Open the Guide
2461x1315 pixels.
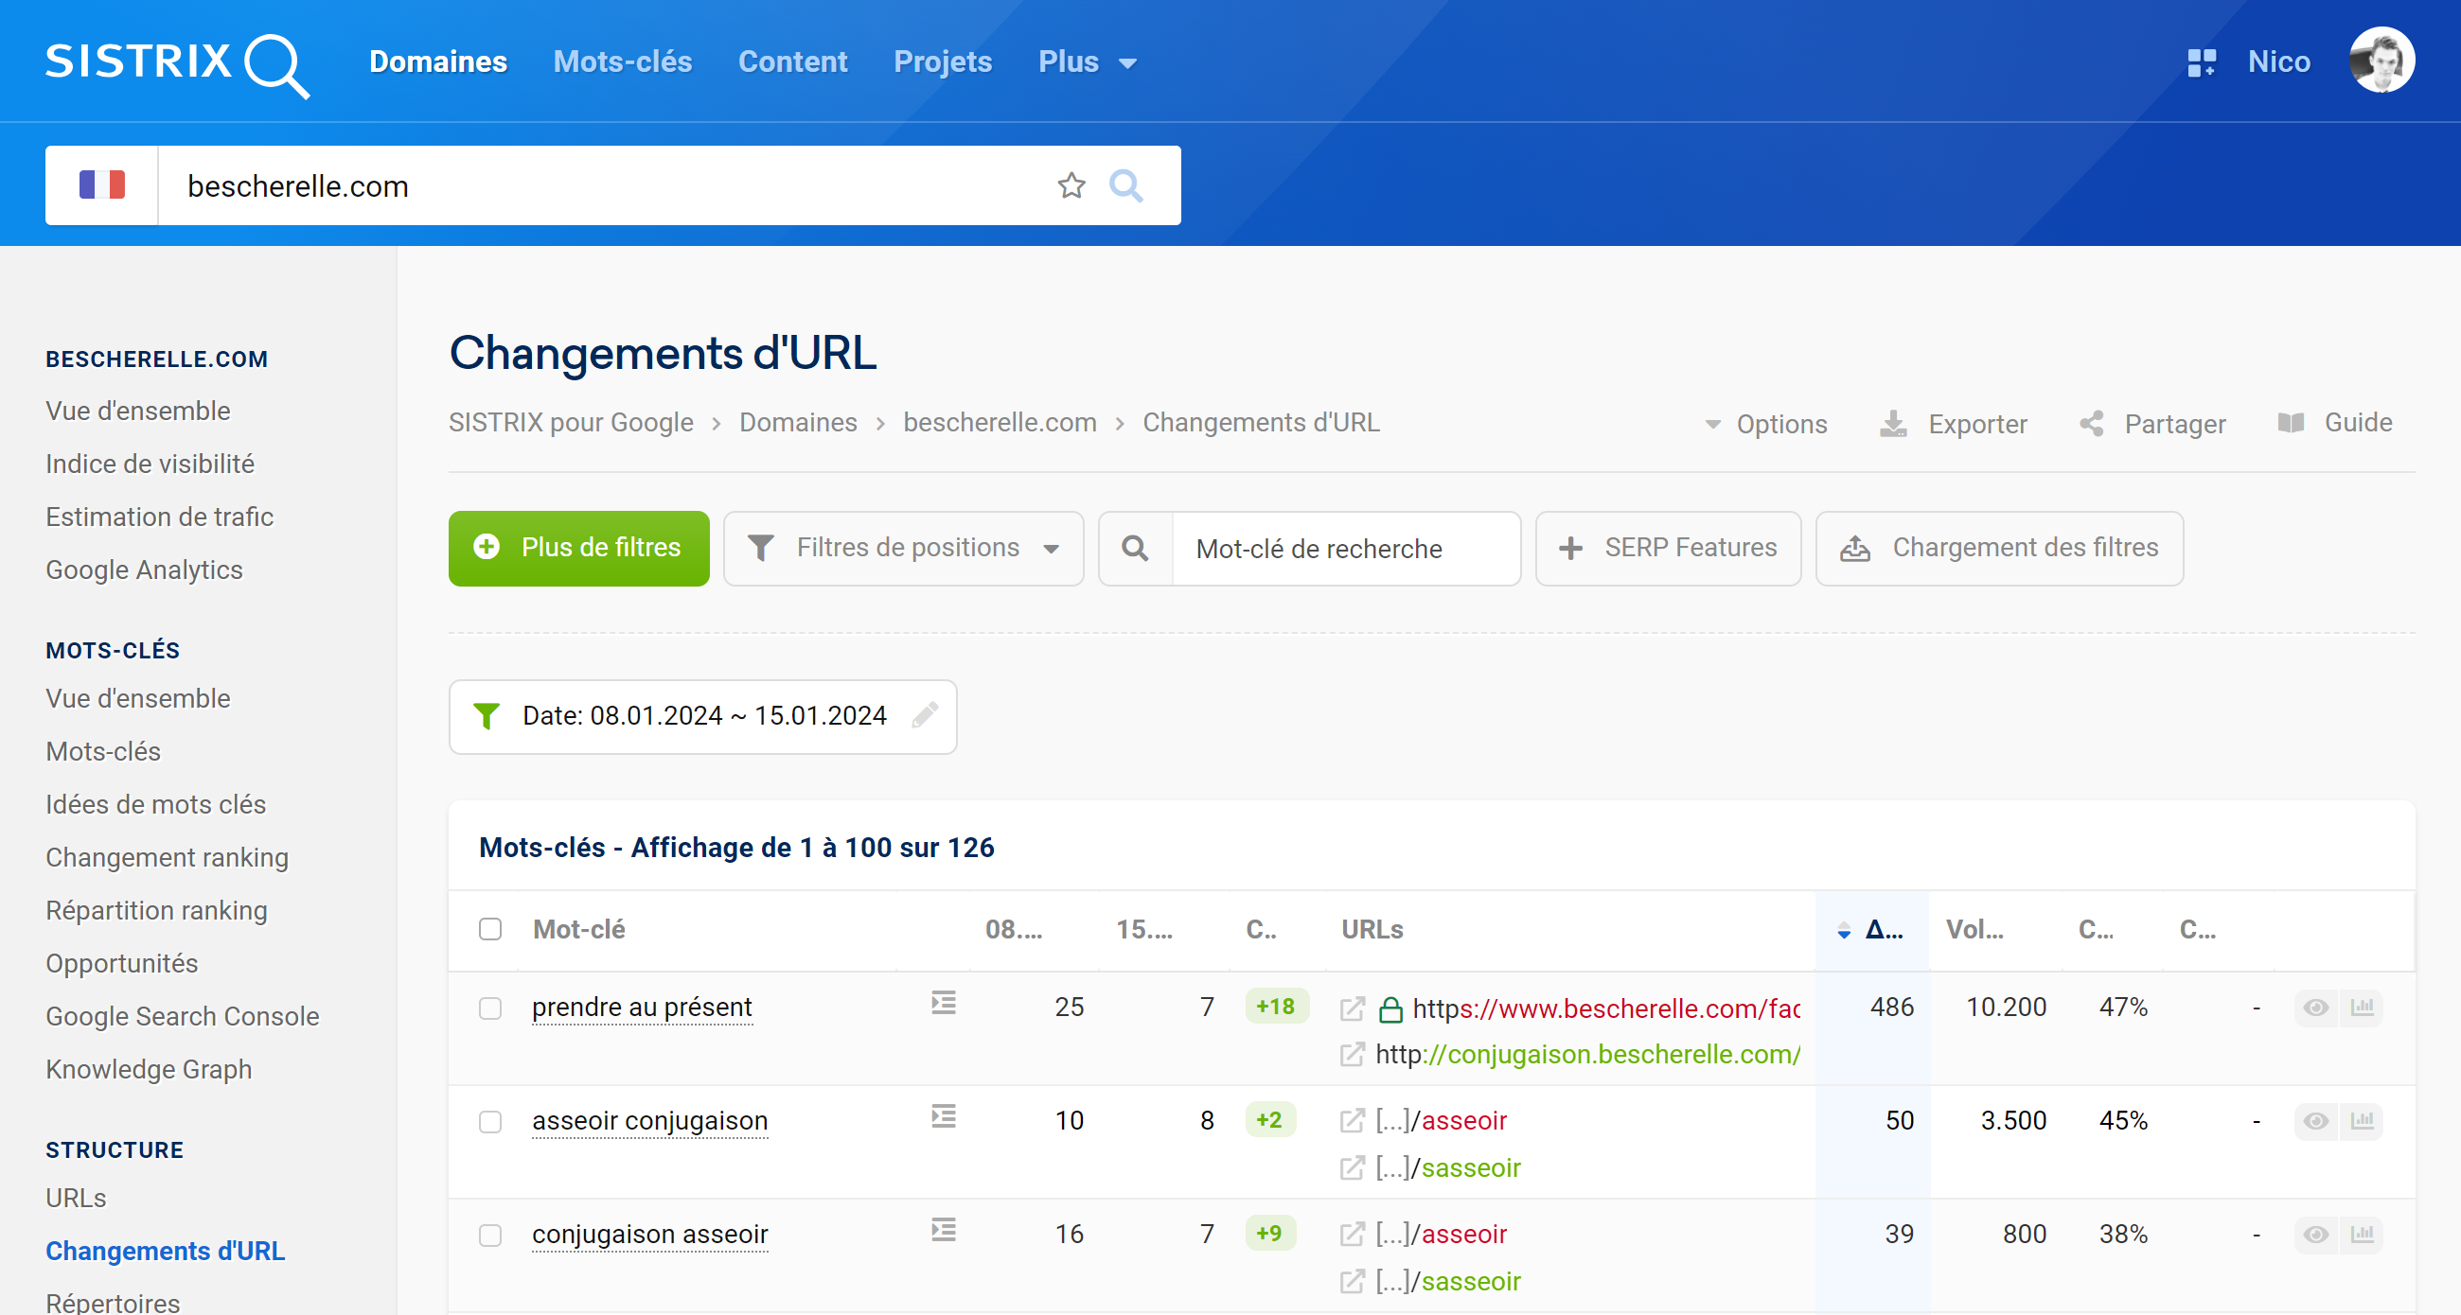point(2335,422)
